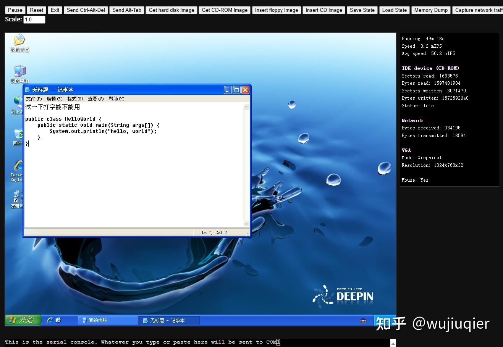503x347 pixels.
Task: Switch to the 我的电脑 taskbar window
Action: 107,320
